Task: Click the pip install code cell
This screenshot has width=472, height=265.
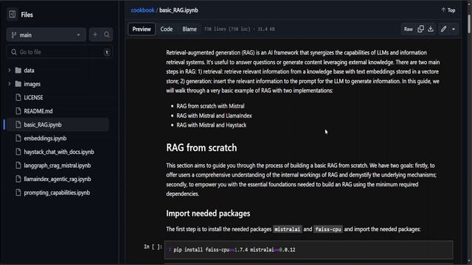Action: pos(308,250)
